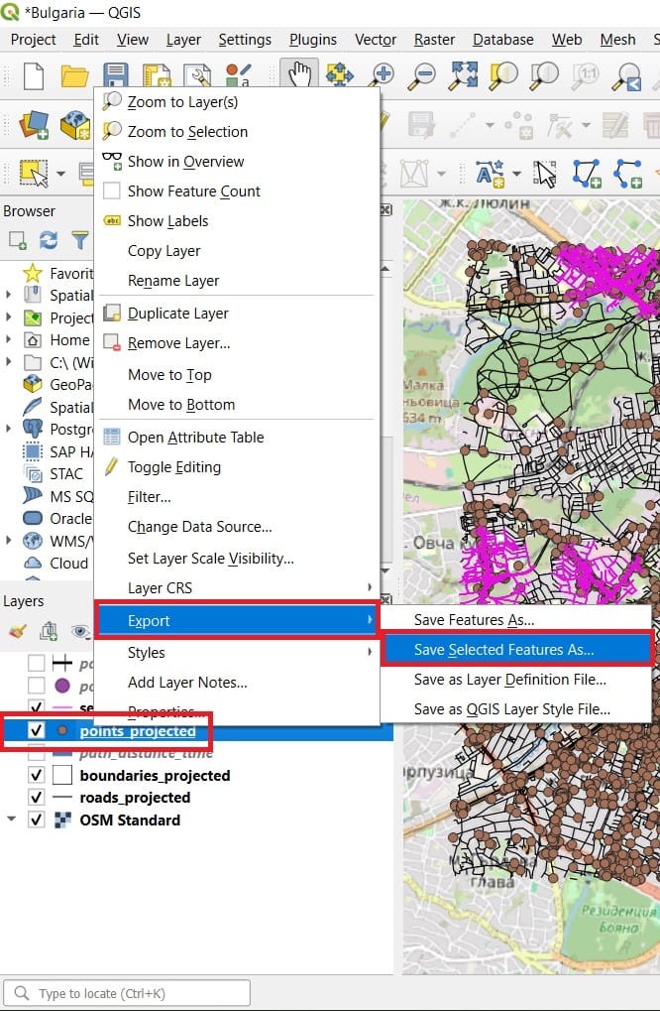660x1011 pixels.
Task: Click the toolbar Zoom to Layer icon
Action: (544, 75)
